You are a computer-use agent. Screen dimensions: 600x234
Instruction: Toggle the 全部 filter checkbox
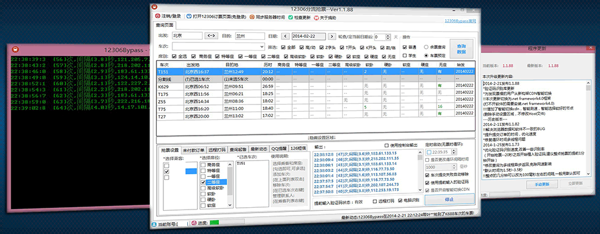pyautogui.click(x=283, y=48)
